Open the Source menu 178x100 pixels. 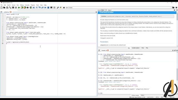point(14,5)
